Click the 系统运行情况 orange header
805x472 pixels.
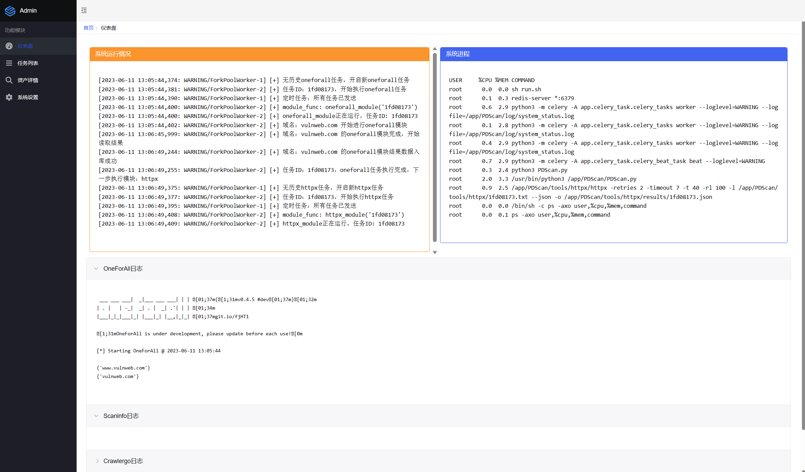coord(260,54)
